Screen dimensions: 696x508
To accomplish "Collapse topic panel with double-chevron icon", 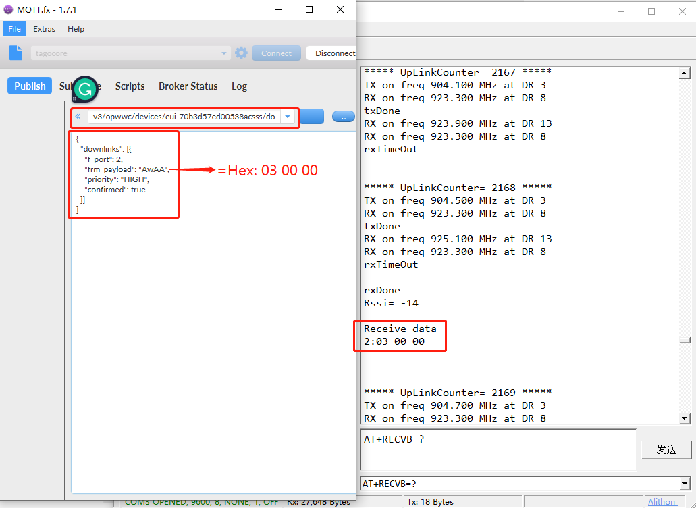I will point(78,117).
